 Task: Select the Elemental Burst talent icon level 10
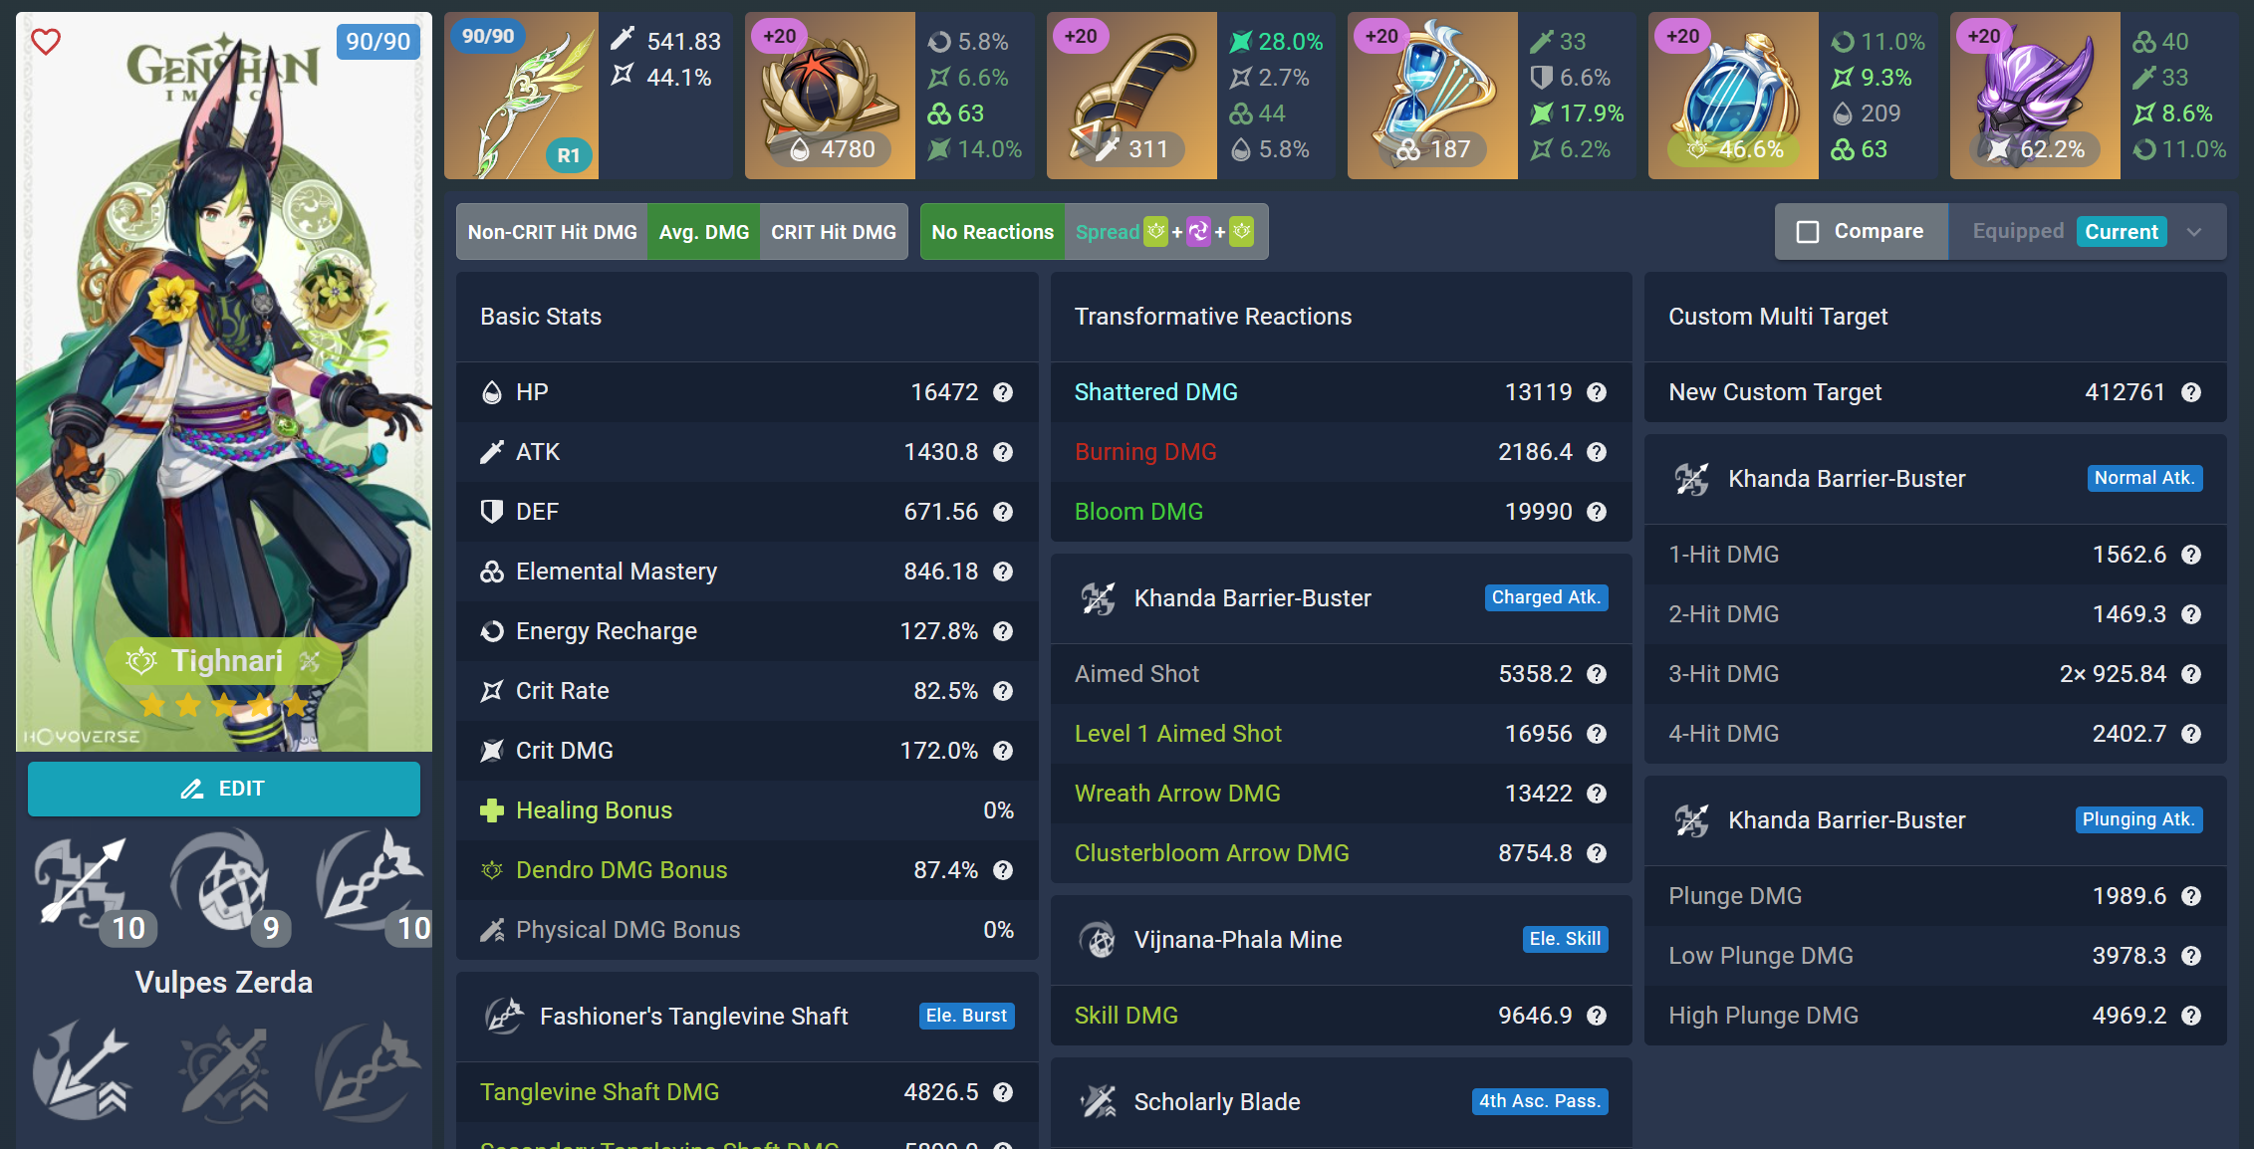pyautogui.click(x=370, y=883)
